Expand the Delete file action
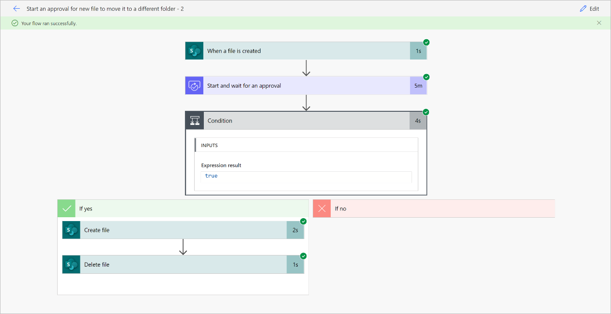The width and height of the screenshot is (611, 314). click(184, 265)
